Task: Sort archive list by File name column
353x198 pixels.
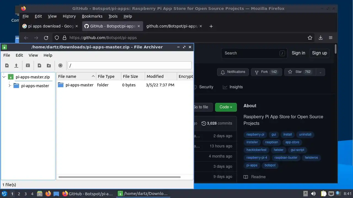Action: click(76, 76)
